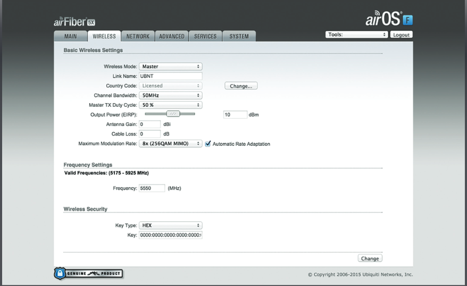Image resolution: width=467 pixels, height=286 pixels.
Task: Click the Antenna Gain input field
Action: (x=150, y=124)
